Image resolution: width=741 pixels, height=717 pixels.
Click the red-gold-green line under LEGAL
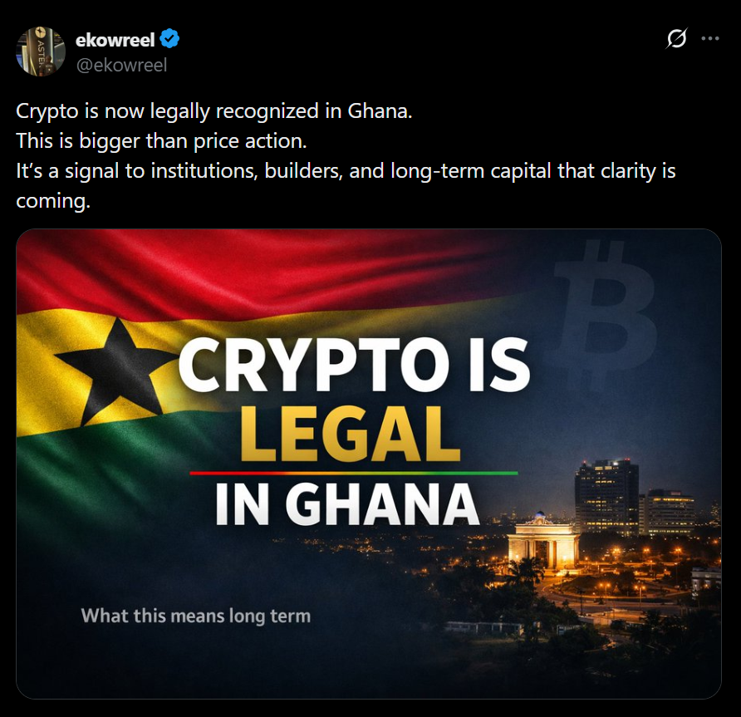353,473
